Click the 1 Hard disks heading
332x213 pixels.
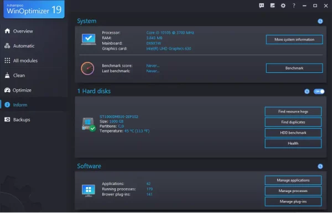(94, 91)
